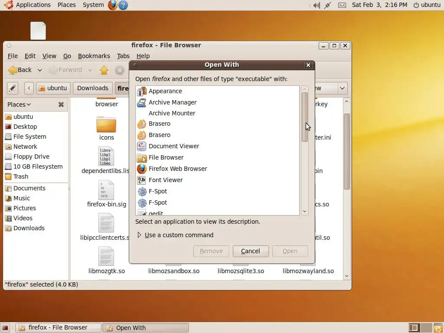
Task: Select File Browser in Open With list
Action: pyautogui.click(x=217, y=158)
